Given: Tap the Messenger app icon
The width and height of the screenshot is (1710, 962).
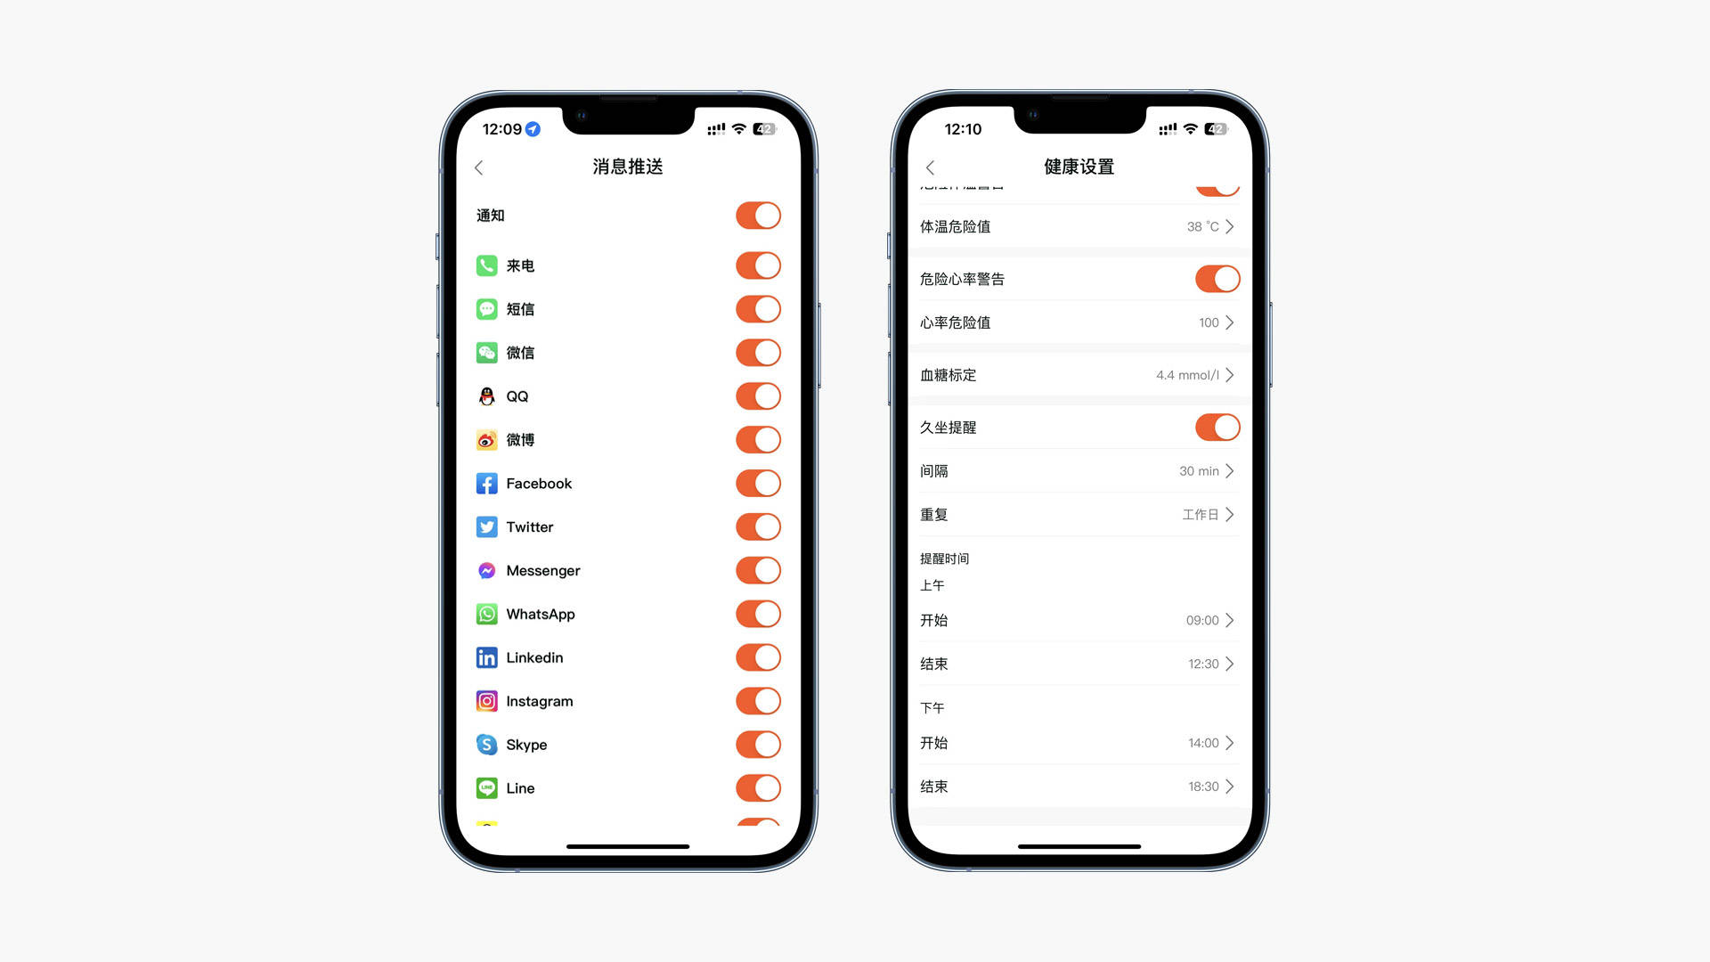Looking at the screenshot, I should click(485, 570).
